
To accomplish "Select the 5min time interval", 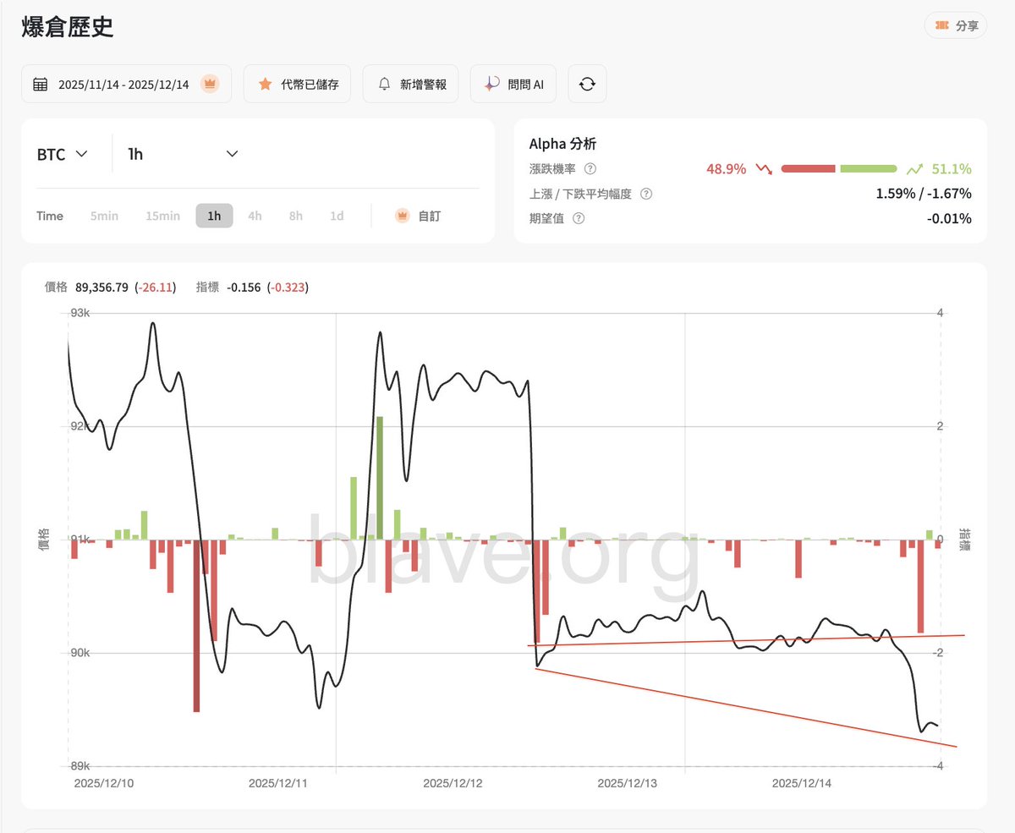I will point(104,216).
